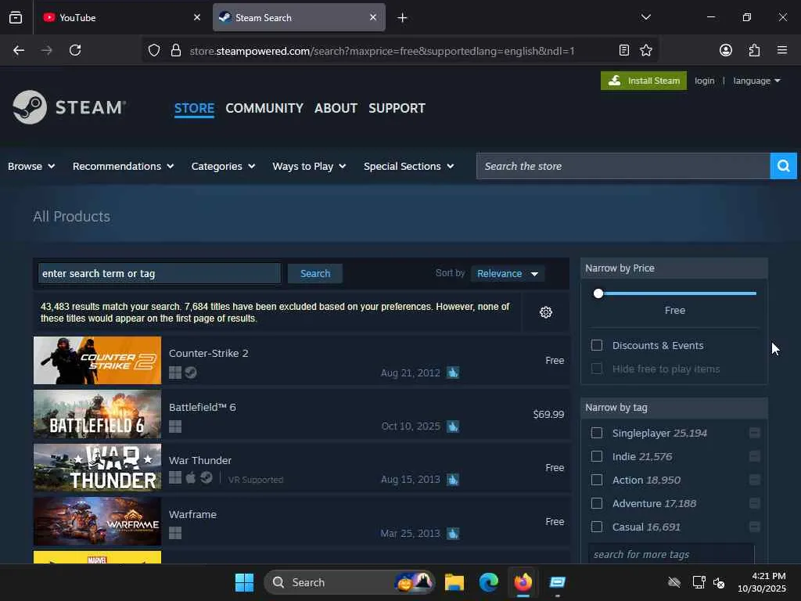The image size is (801, 601).
Task: Enable the Discounts & Events checkbox
Action: 597,345
